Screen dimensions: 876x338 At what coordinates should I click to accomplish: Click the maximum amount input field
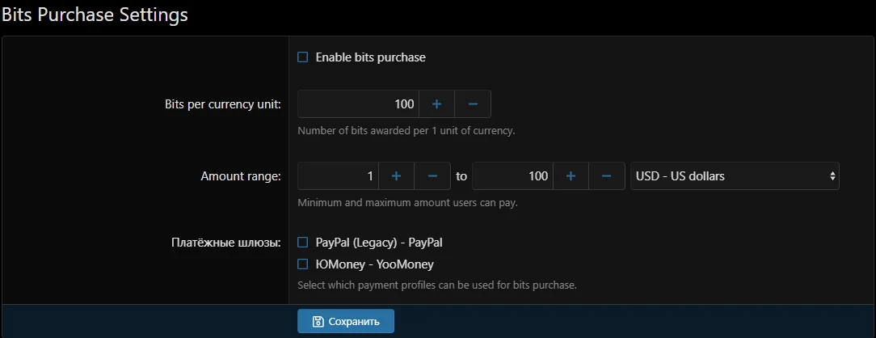(512, 176)
